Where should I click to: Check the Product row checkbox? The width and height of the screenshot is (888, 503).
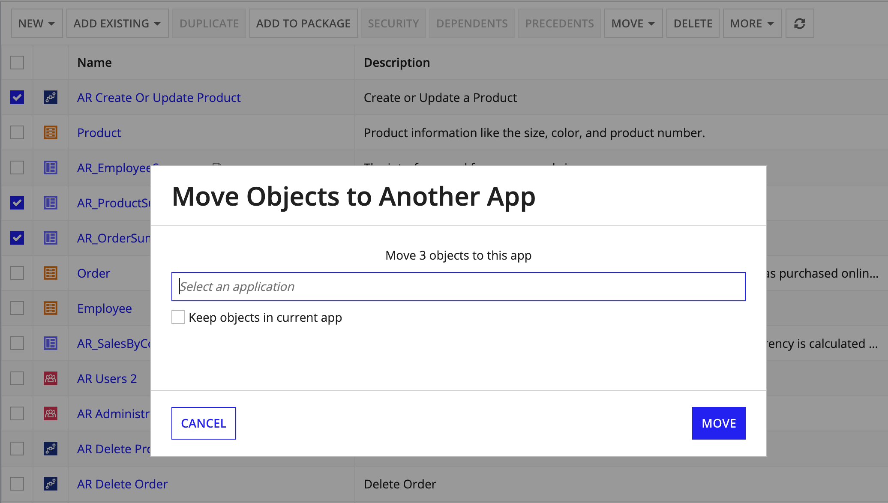pyautogui.click(x=17, y=133)
